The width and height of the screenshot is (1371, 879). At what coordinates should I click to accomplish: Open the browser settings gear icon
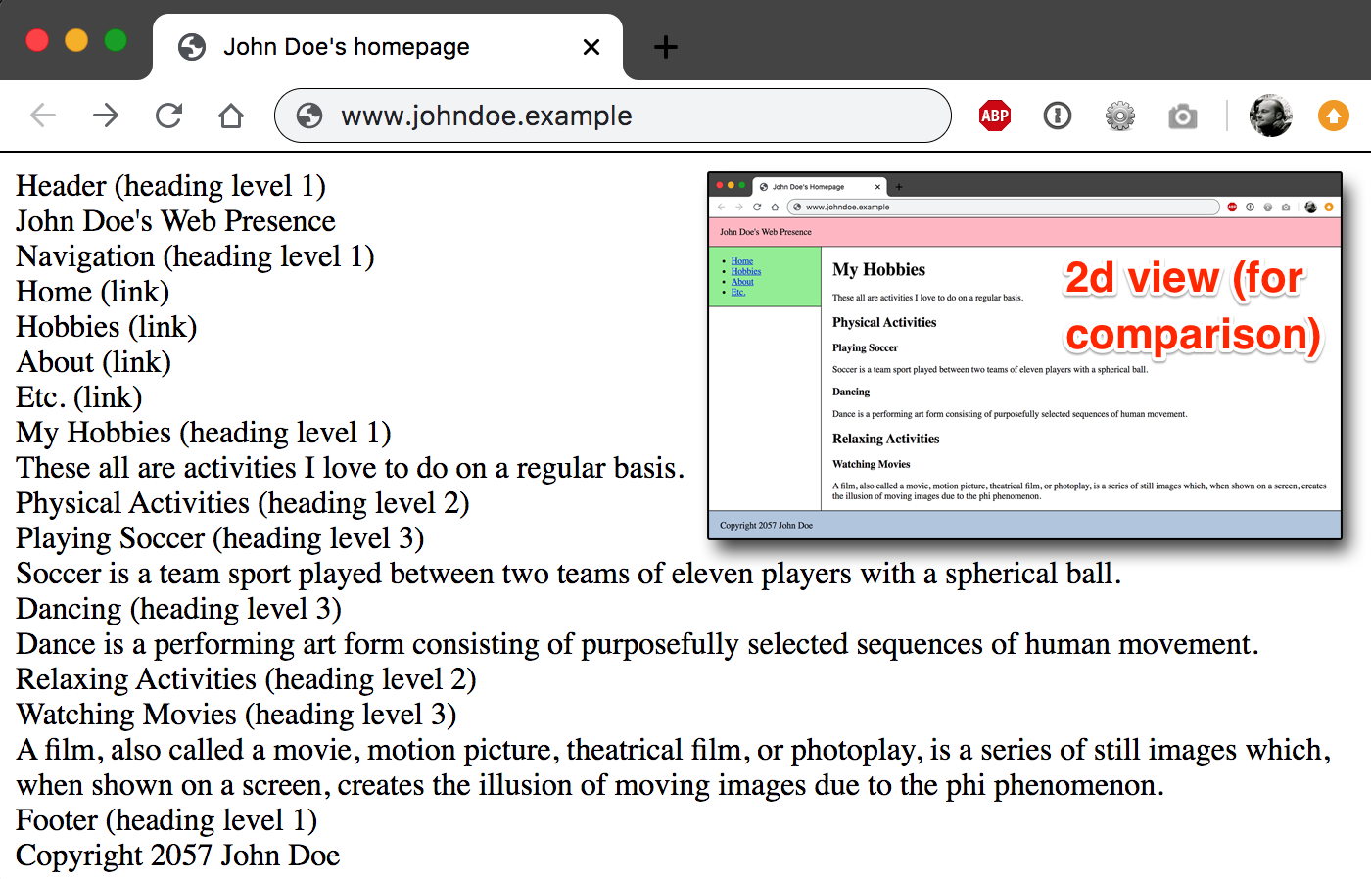[x=1118, y=115]
